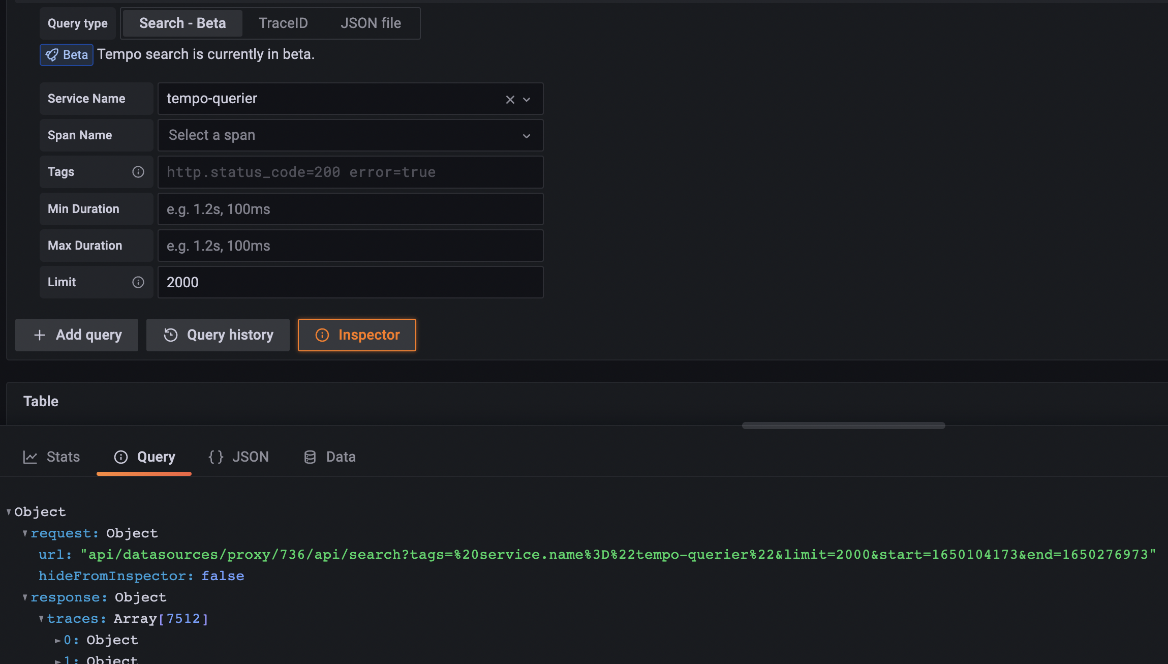
Task: Click the Query history clock icon
Action: pos(170,335)
